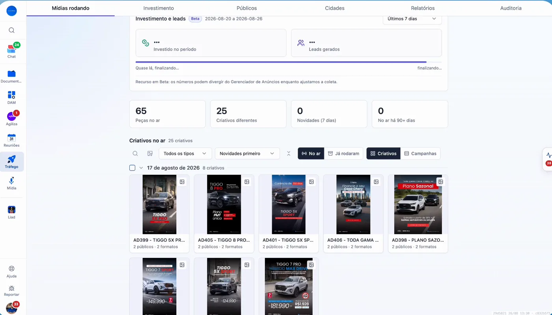
Task: Collapse the 17 de agosto group chevron
Action: (x=141, y=168)
